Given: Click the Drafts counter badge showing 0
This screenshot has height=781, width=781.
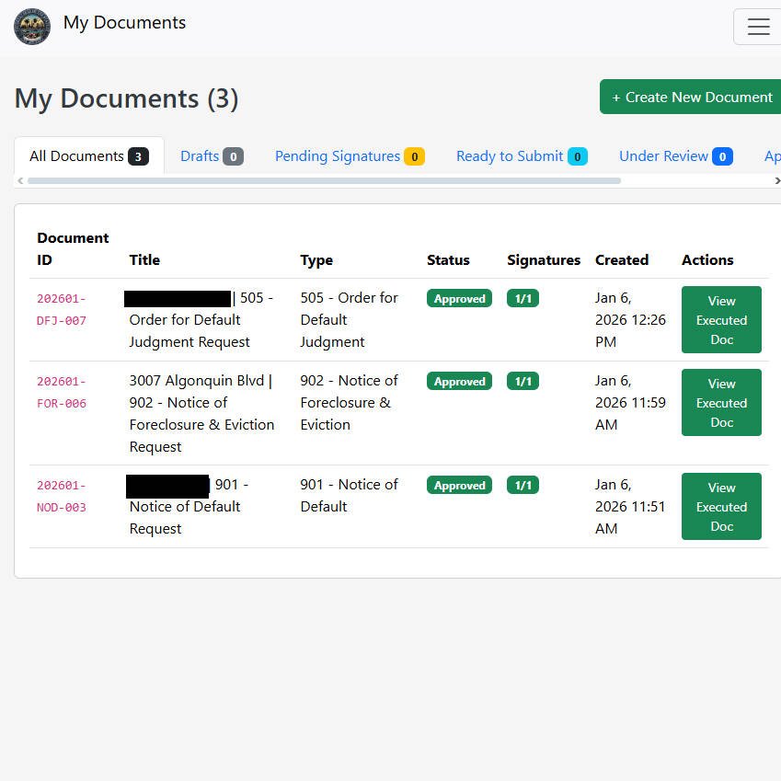Looking at the screenshot, I should pos(233,156).
